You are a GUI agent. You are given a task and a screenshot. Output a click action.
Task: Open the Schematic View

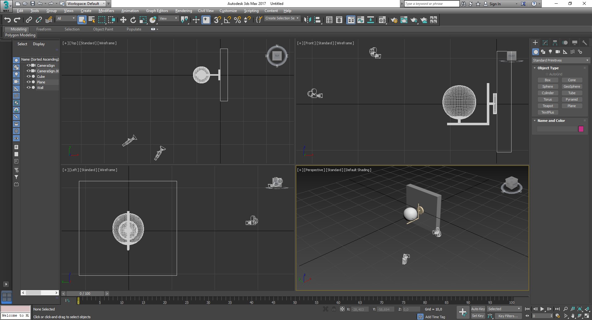click(371, 20)
